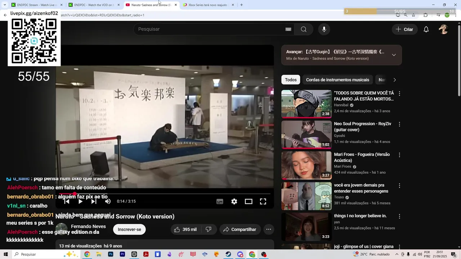Open things I no longer believe in title
461x259 pixels.
[360, 216]
